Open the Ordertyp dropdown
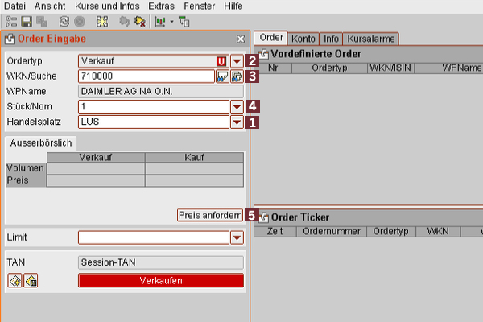This screenshot has height=322, width=483. click(237, 61)
